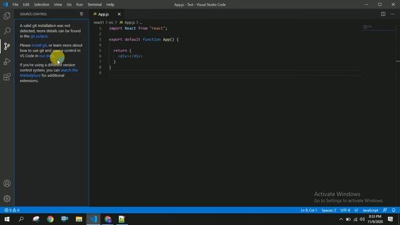Split the editor to the right
Viewport: 400px width, 225px height.
(x=383, y=14)
